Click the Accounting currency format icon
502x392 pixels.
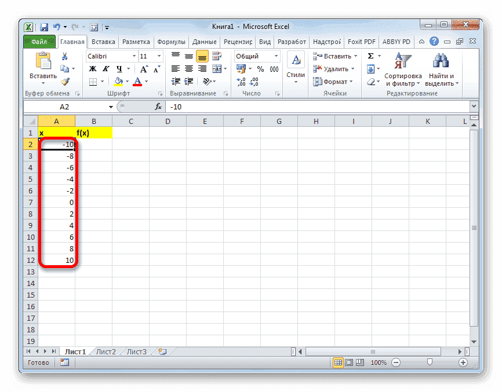point(241,69)
